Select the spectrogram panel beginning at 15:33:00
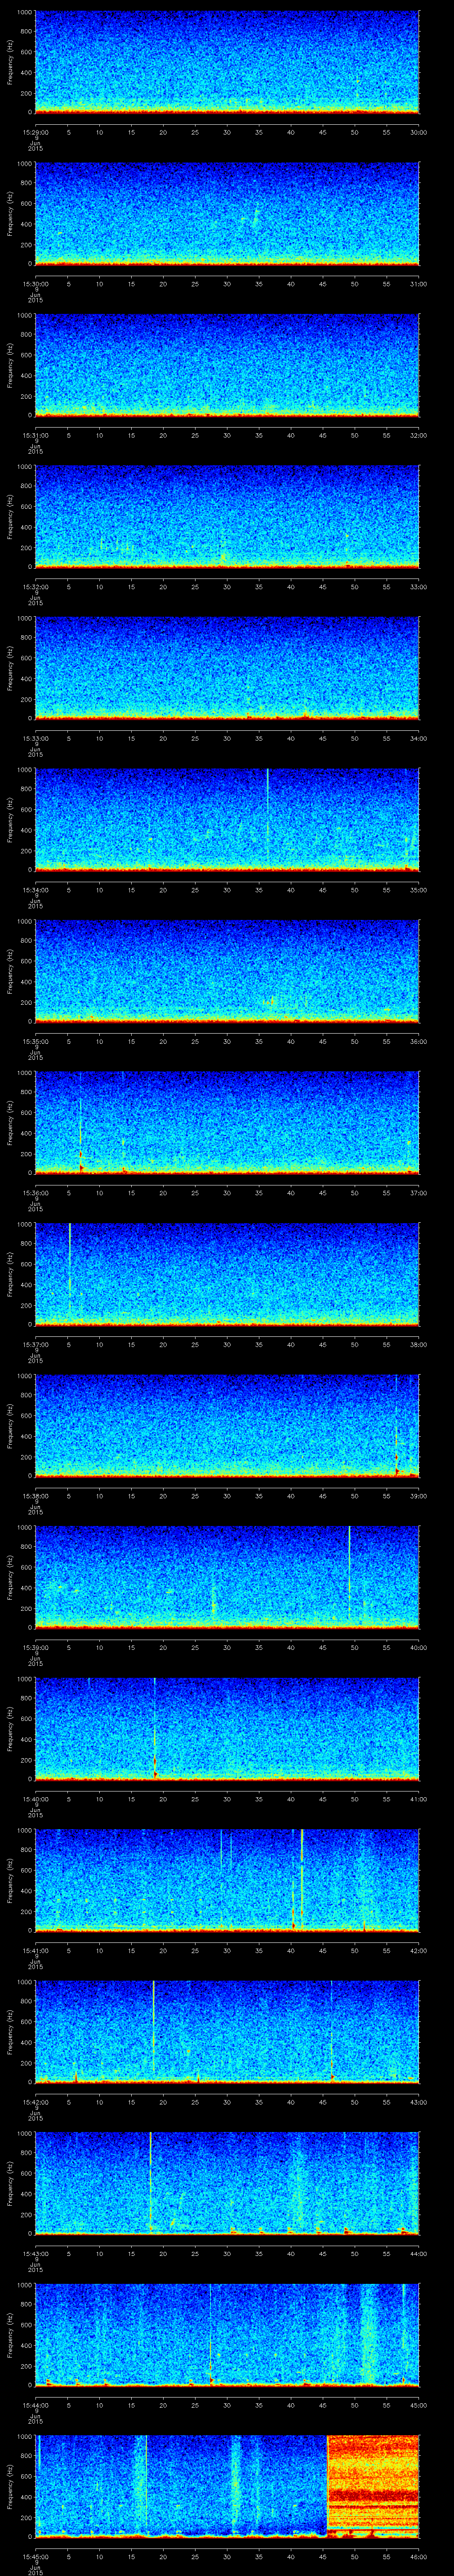454x2576 pixels. (227, 668)
